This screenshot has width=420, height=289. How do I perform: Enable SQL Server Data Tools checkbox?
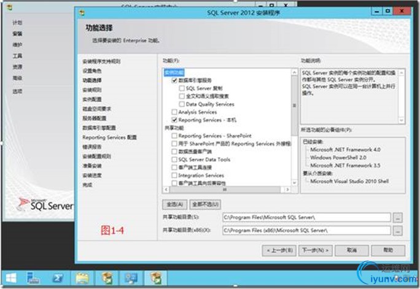(x=174, y=160)
